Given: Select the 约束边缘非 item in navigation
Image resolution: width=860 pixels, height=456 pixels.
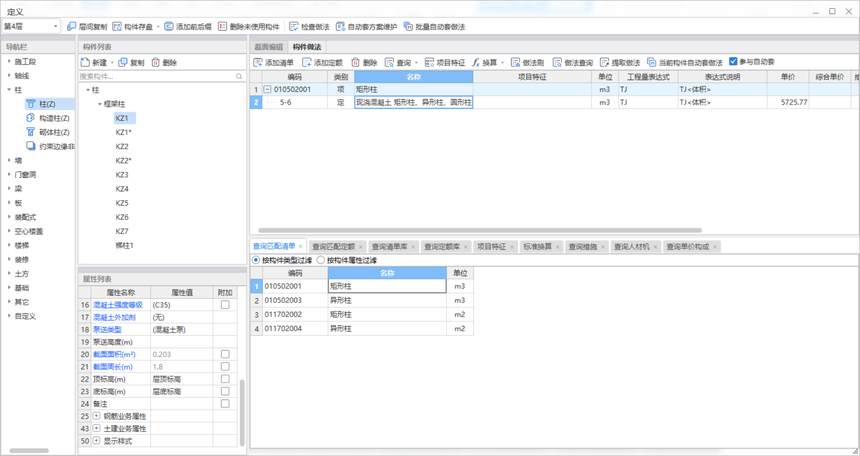Looking at the screenshot, I should click(x=50, y=147).
